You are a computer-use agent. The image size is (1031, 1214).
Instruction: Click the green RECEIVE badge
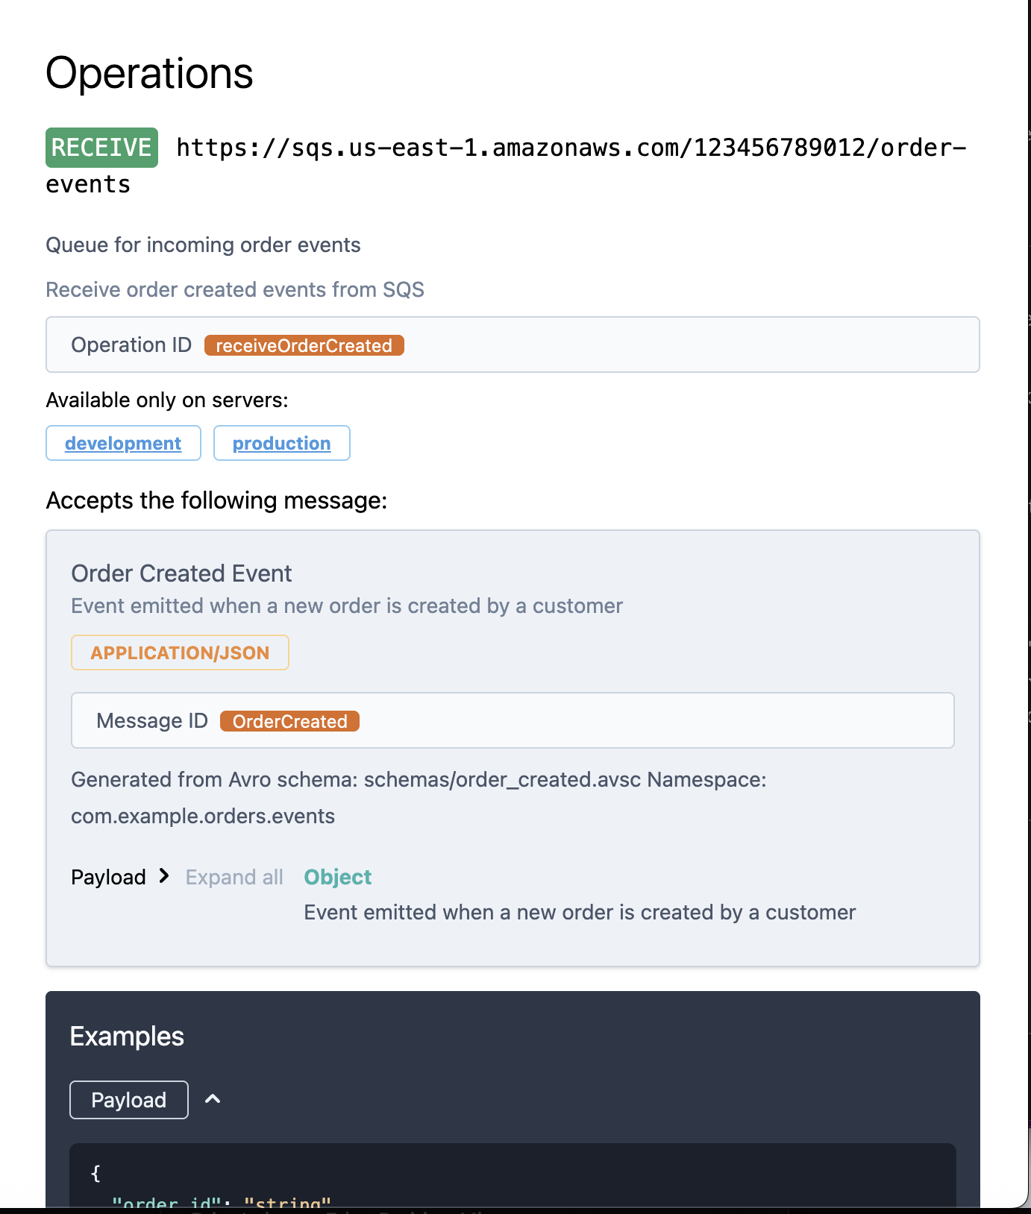101,148
